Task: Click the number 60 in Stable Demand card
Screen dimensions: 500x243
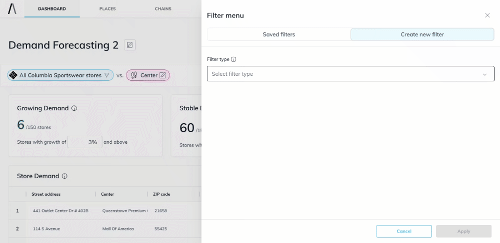Action: tap(187, 128)
